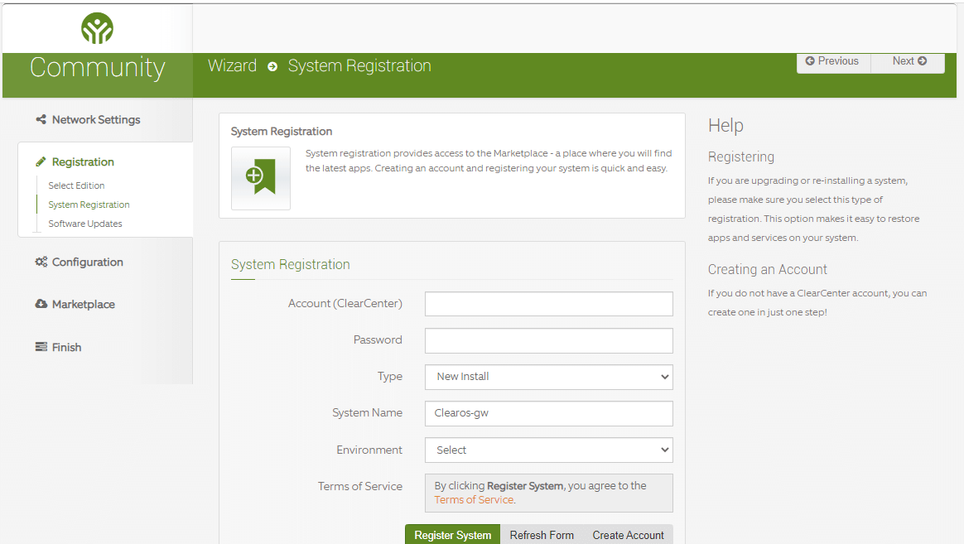Open the Environment dropdown
964x544 pixels.
[x=549, y=450]
